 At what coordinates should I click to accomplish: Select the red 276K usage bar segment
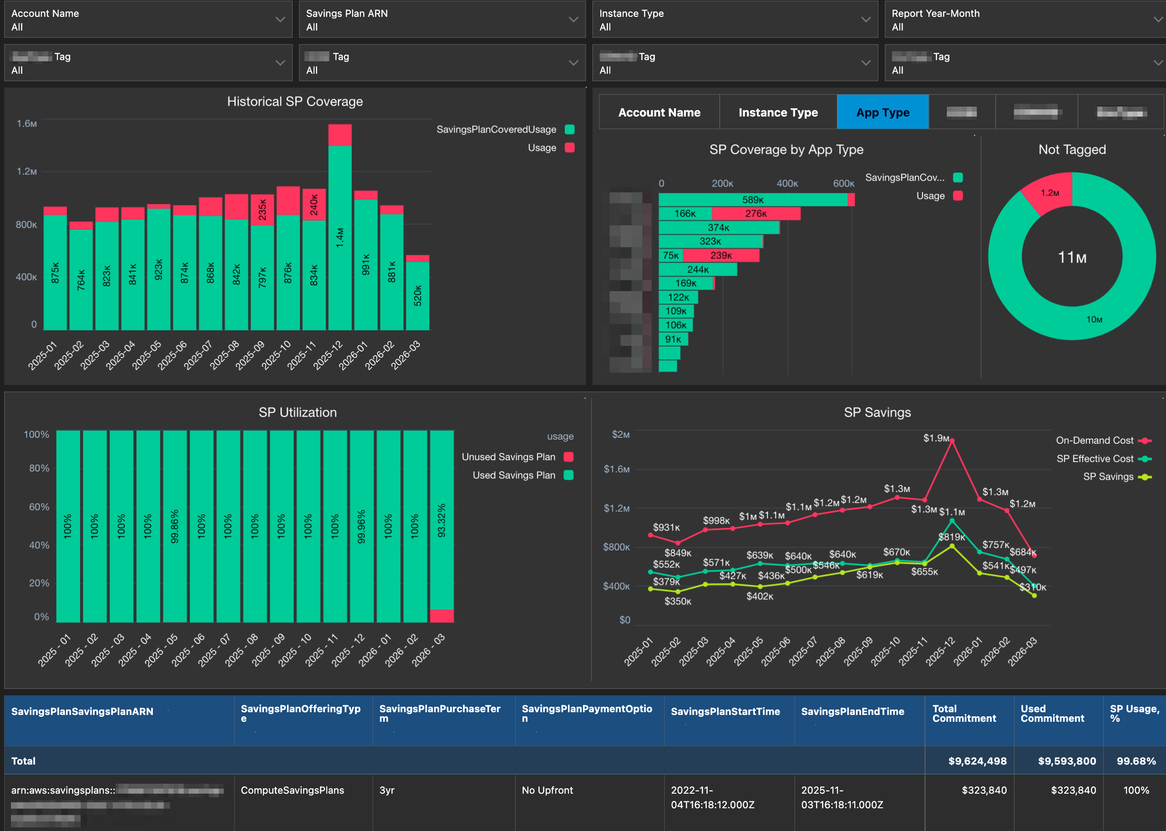click(x=755, y=214)
